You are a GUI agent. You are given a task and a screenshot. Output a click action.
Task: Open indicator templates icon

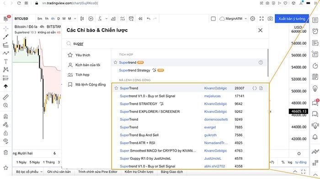coord(123,19)
